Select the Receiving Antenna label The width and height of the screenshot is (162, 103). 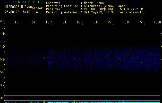pyautogui.click(x=61, y=12)
